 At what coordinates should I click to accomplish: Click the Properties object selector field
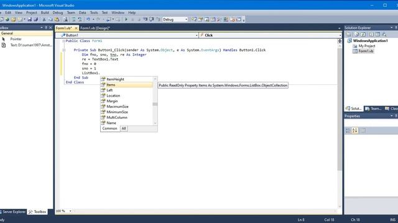(x=371, y=123)
